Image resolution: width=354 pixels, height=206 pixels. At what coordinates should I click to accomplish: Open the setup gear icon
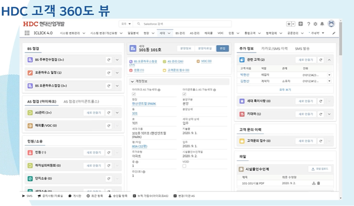(316, 24)
